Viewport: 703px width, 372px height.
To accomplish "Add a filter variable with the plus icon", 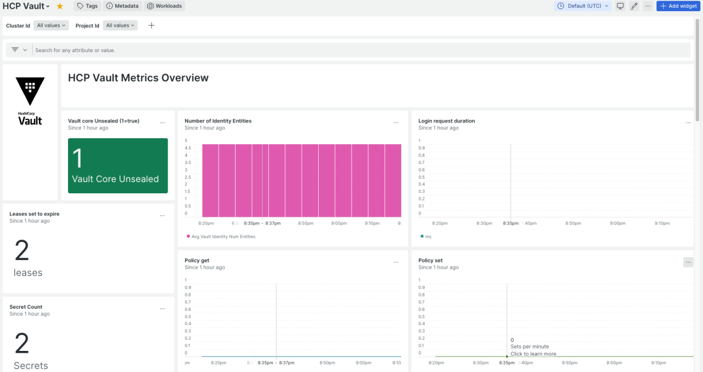I will [x=151, y=26].
